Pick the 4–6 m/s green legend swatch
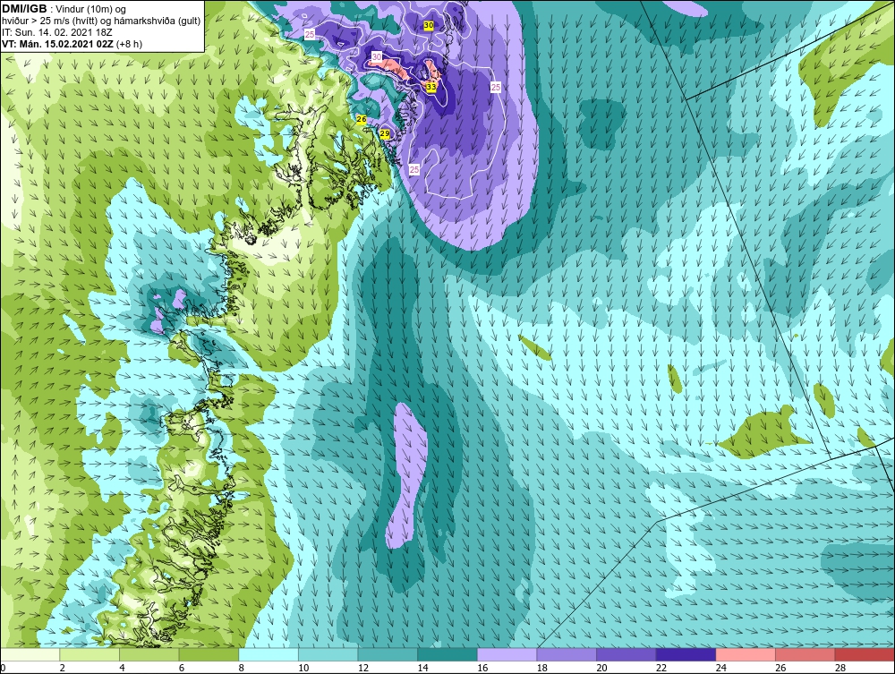The width and height of the screenshot is (895, 674). (x=149, y=654)
